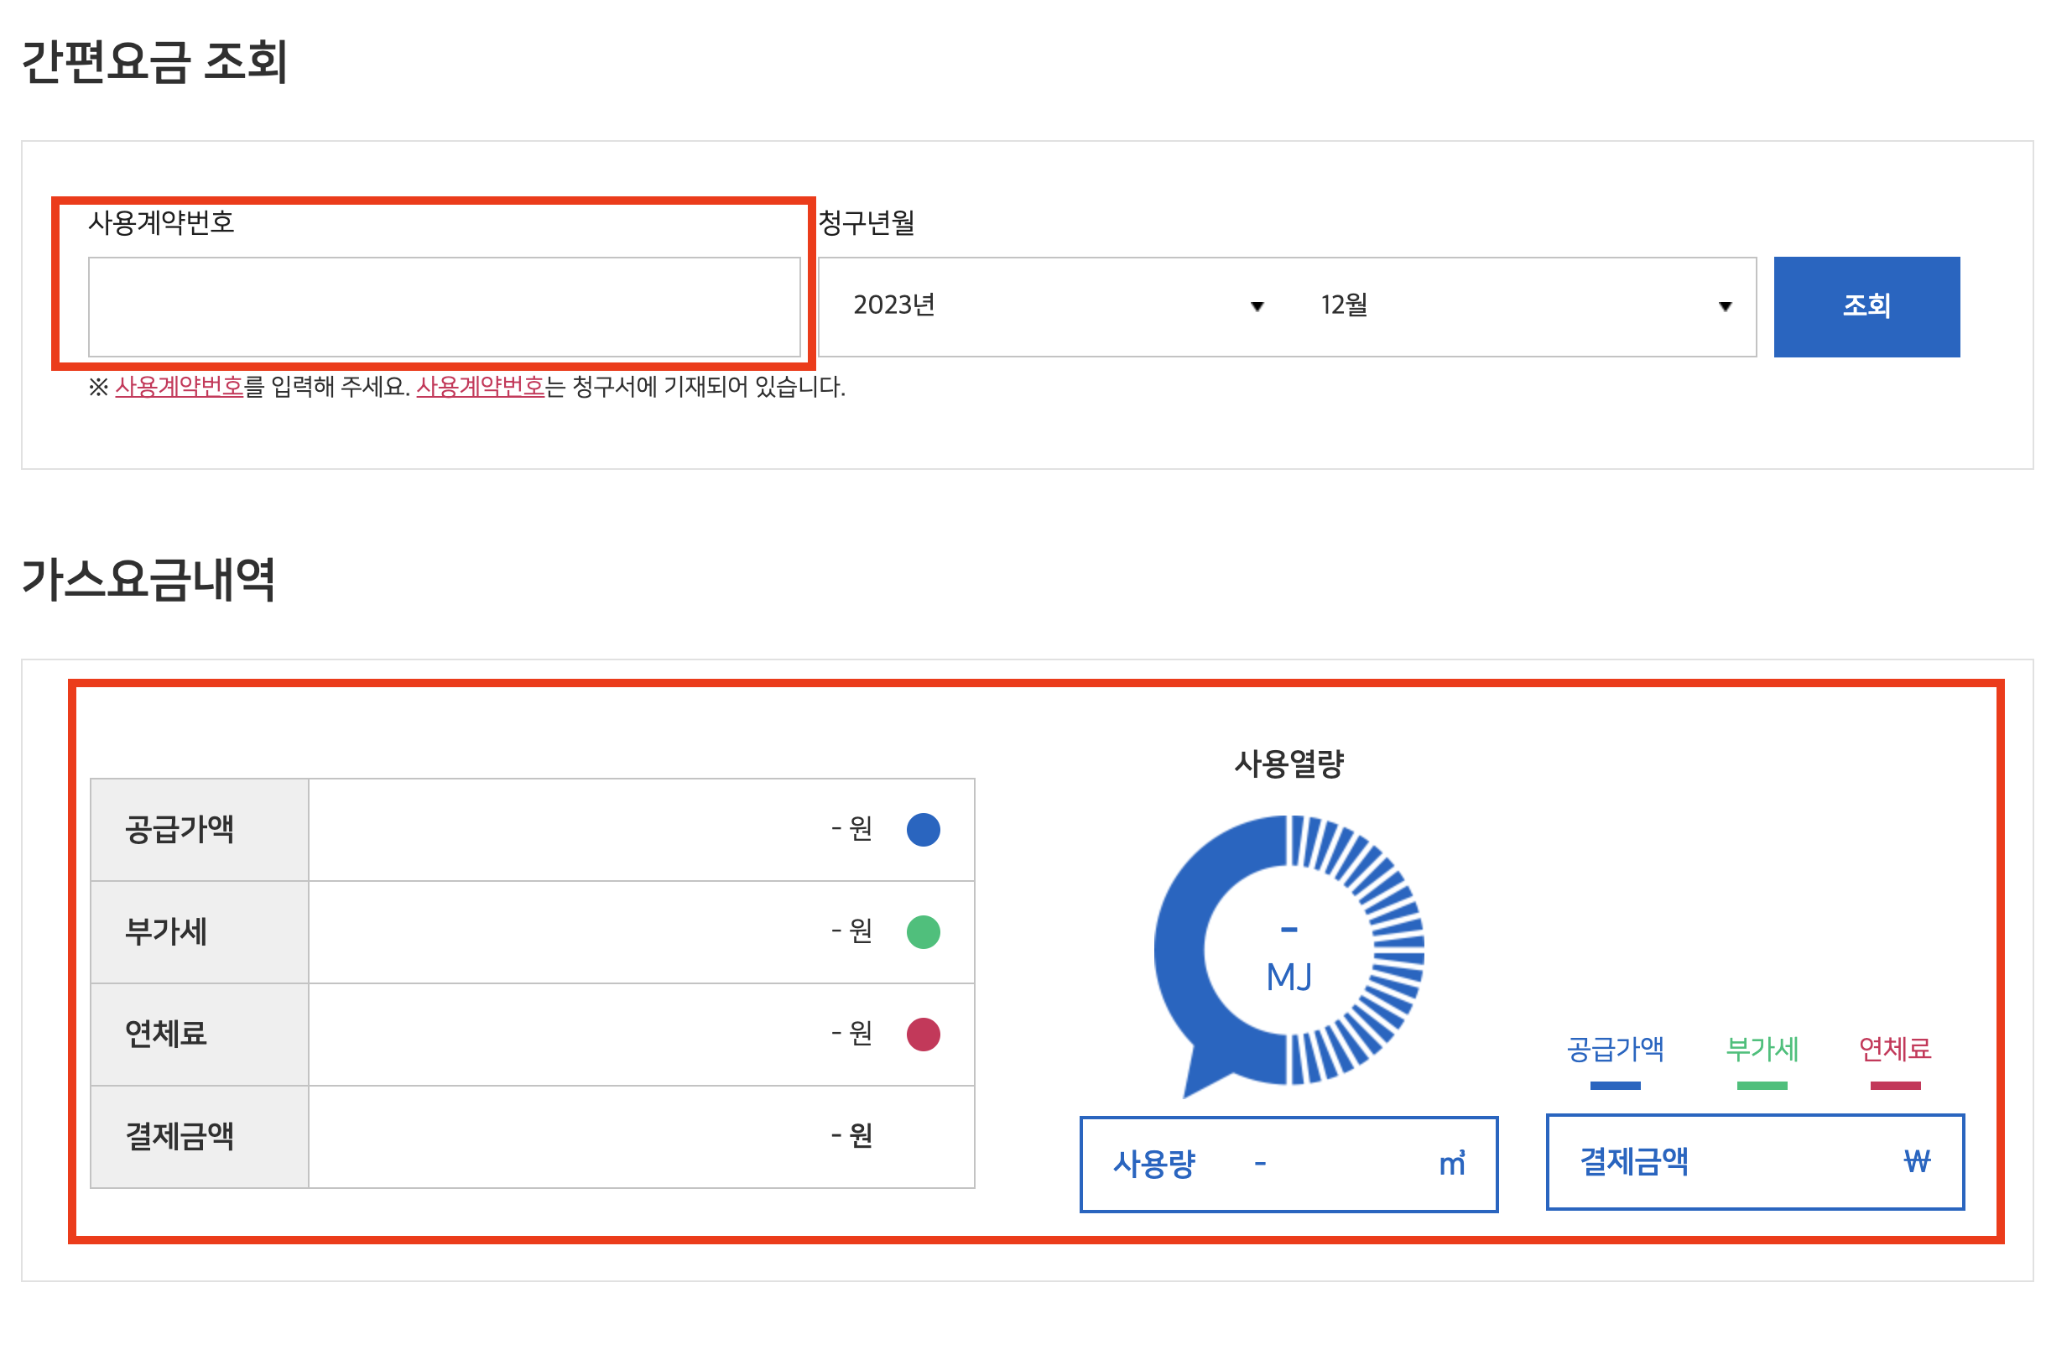This screenshot has width=2072, height=1371.
Task: Click the ₩ won symbol icon
Action: coord(1916,1162)
